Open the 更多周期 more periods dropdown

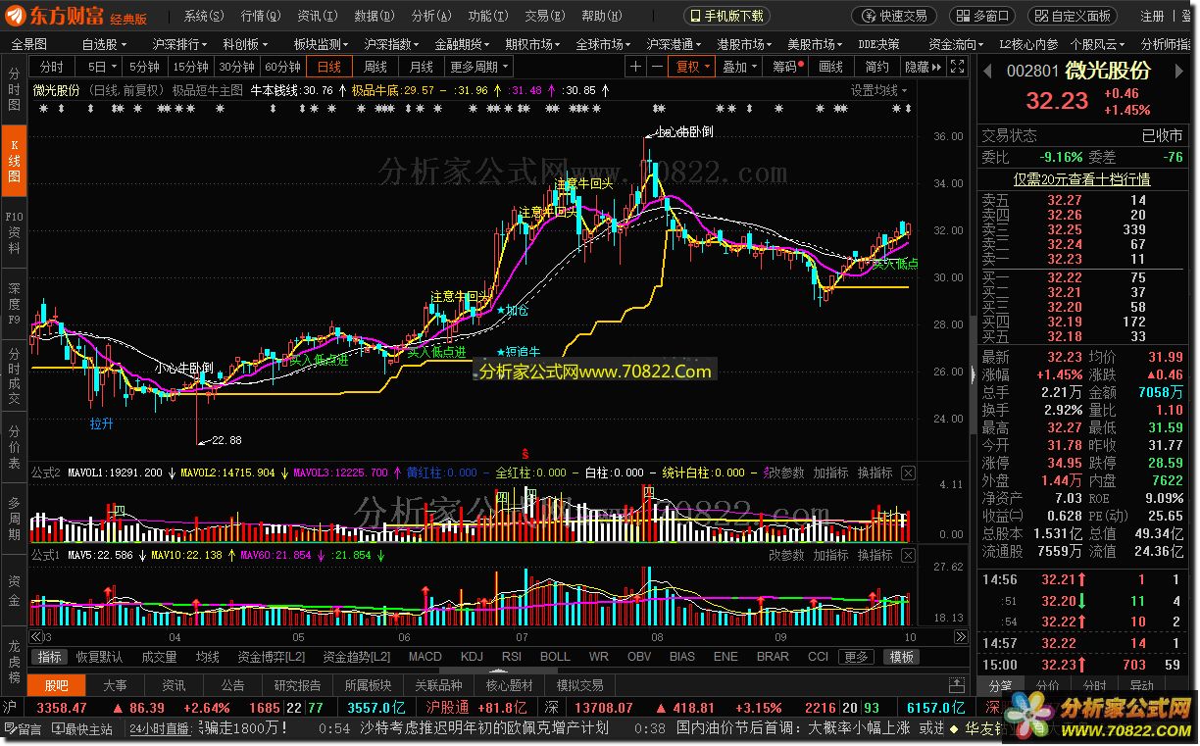tap(479, 66)
